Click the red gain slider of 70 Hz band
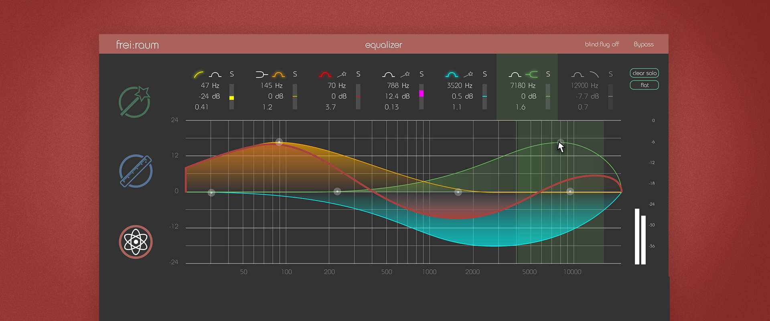This screenshot has height=321, width=770. pos(358,97)
